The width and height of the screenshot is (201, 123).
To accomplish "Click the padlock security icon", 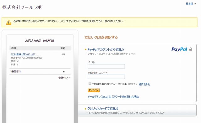I will (191, 49).
